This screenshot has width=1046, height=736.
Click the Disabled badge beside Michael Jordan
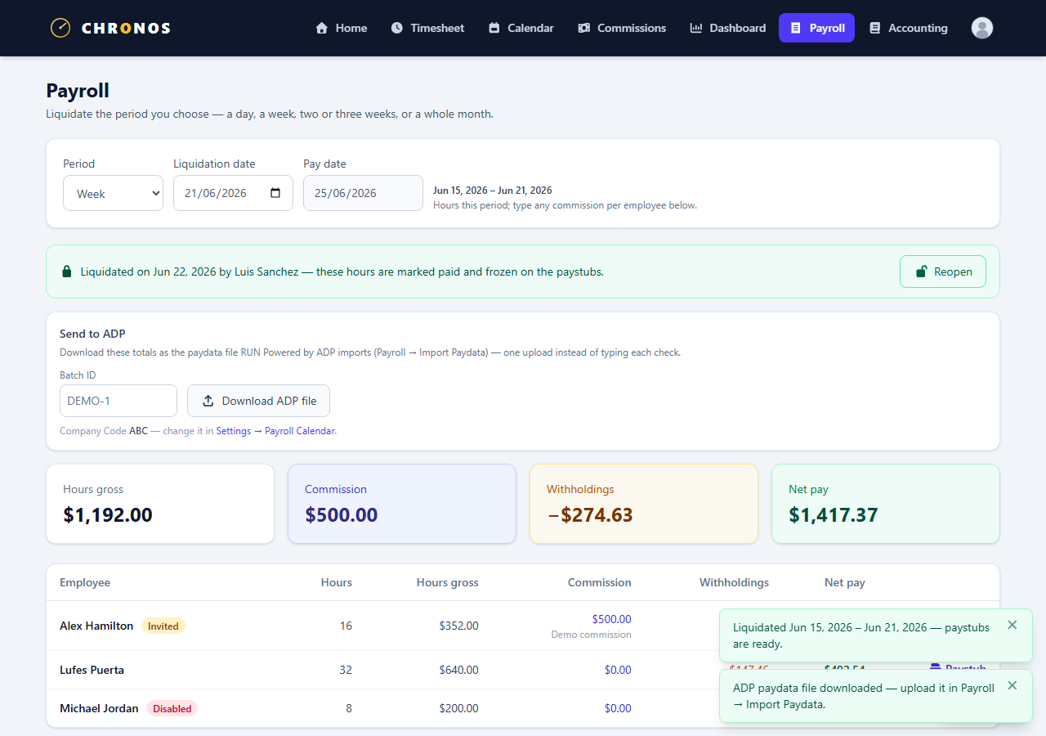click(172, 708)
